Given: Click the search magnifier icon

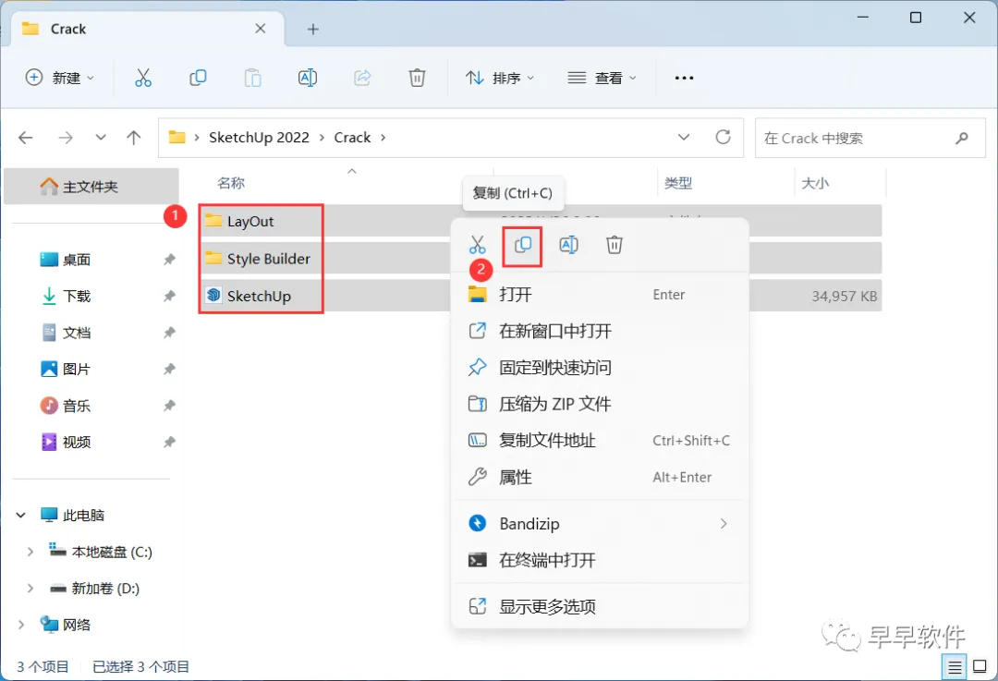Looking at the screenshot, I should coord(962,138).
